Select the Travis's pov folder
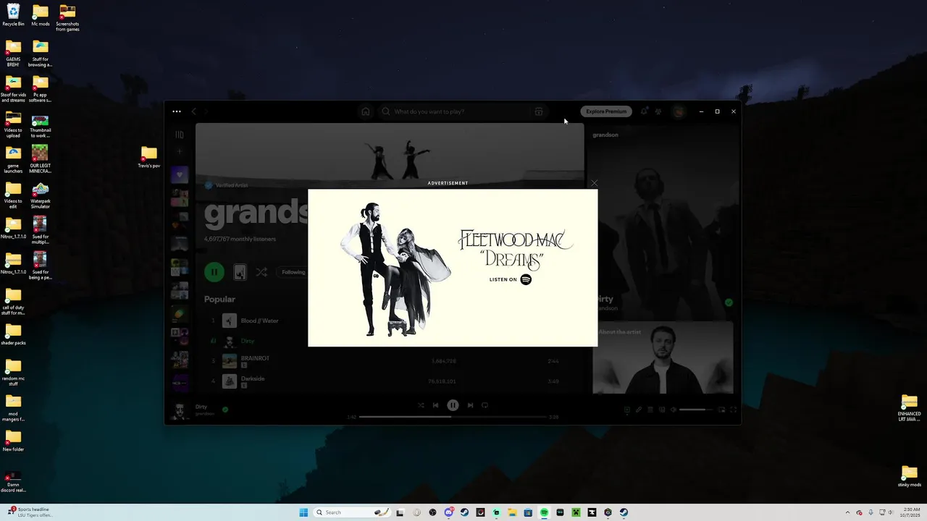 (149, 157)
